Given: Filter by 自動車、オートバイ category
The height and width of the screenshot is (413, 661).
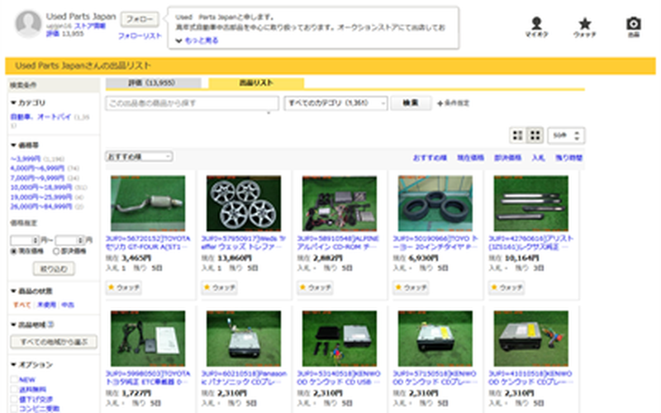Looking at the screenshot, I should click(40, 116).
